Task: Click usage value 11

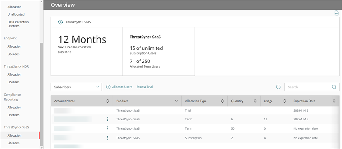Action: [x=265, y=119]
